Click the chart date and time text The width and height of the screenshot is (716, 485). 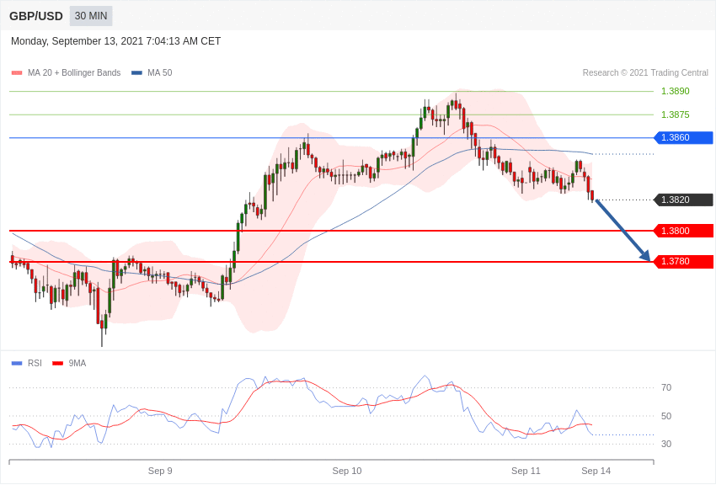pos(115,41)
